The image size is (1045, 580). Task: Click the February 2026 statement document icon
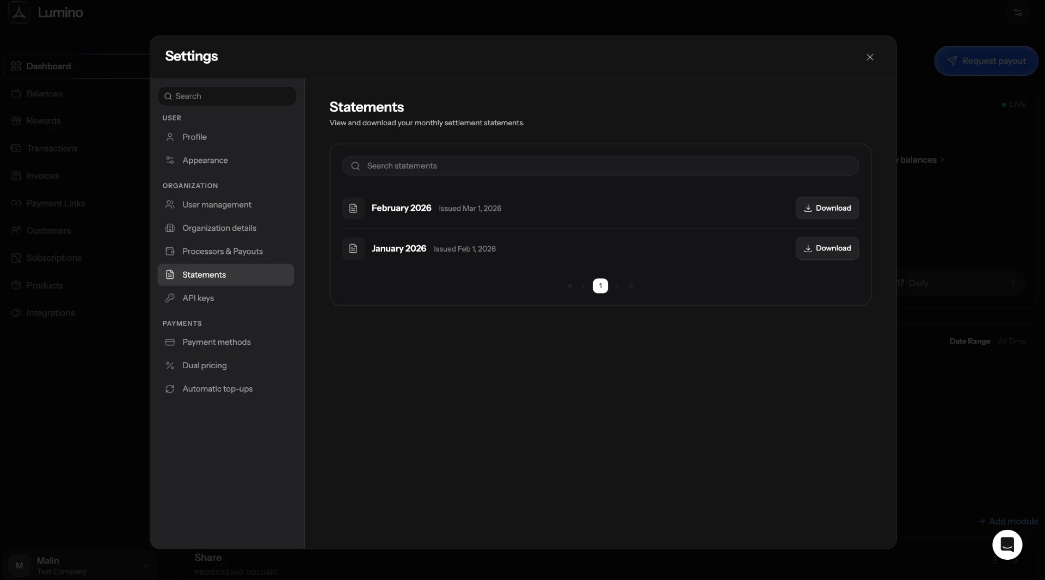pyautogui.click(x=353, y=208)
